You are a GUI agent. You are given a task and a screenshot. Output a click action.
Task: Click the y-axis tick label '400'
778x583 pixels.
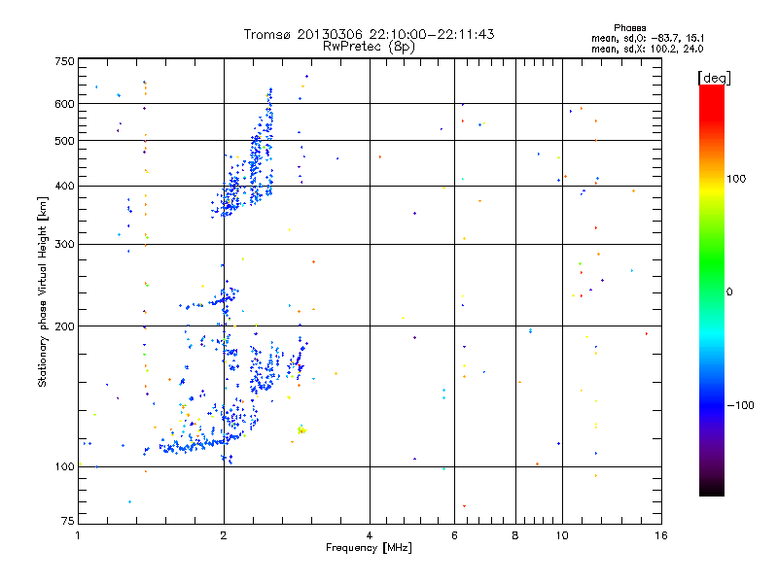point(64,186)
